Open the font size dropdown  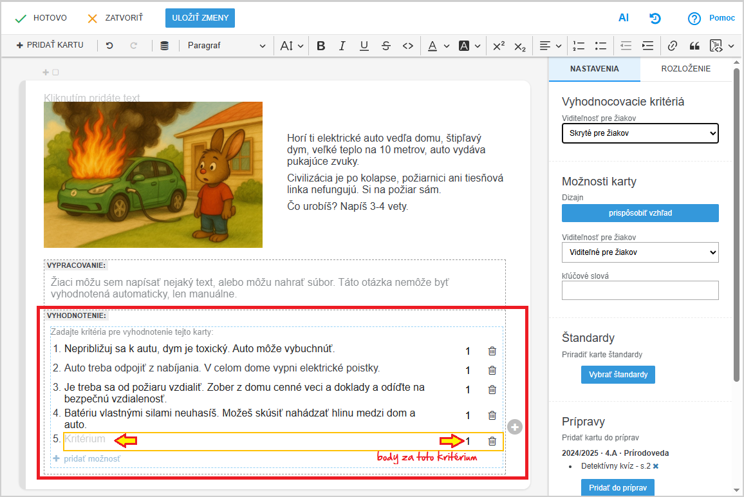pos(292,46)
